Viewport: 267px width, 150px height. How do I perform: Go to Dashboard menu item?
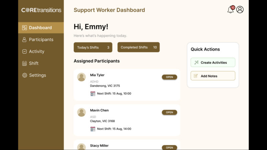click(x=41, y=28)
